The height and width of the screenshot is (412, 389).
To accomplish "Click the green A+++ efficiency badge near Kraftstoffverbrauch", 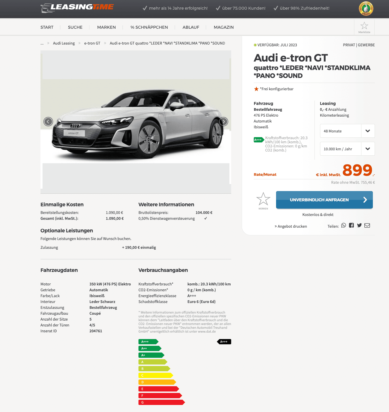I will (x=259, y=140).
